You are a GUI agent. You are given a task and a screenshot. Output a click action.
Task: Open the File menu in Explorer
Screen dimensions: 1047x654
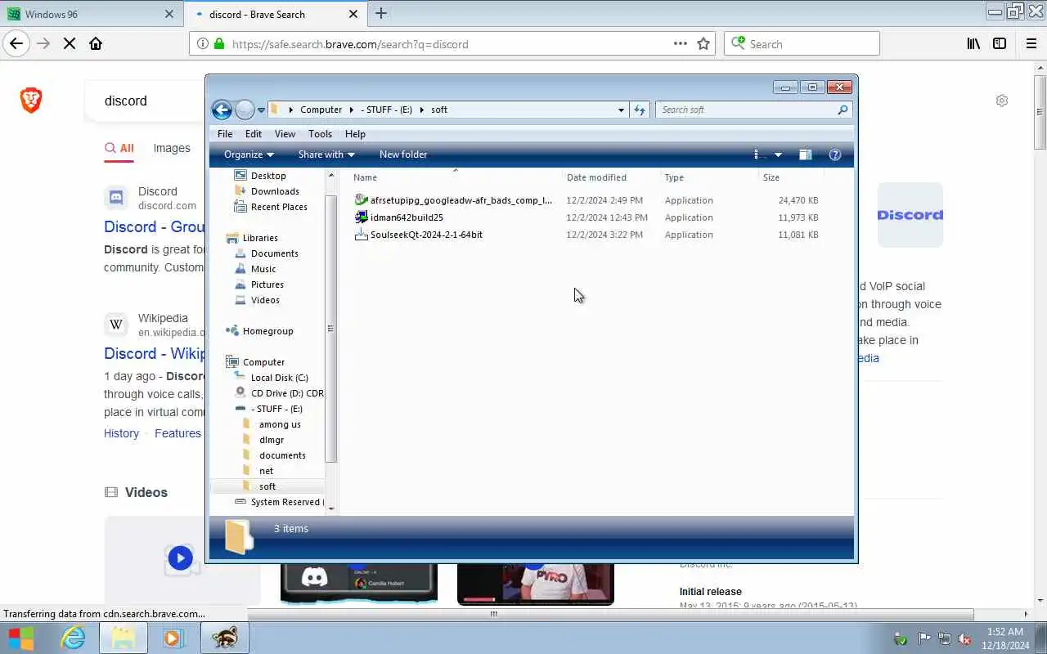coord(225,134)
